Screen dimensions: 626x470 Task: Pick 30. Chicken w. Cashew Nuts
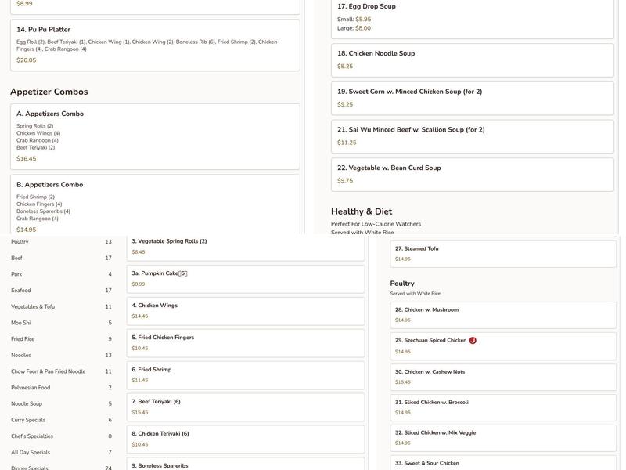coord(502,377)
